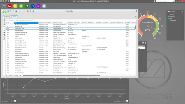Click the group-by column drop area field
The image size is (185, 104).
point(71,20)
